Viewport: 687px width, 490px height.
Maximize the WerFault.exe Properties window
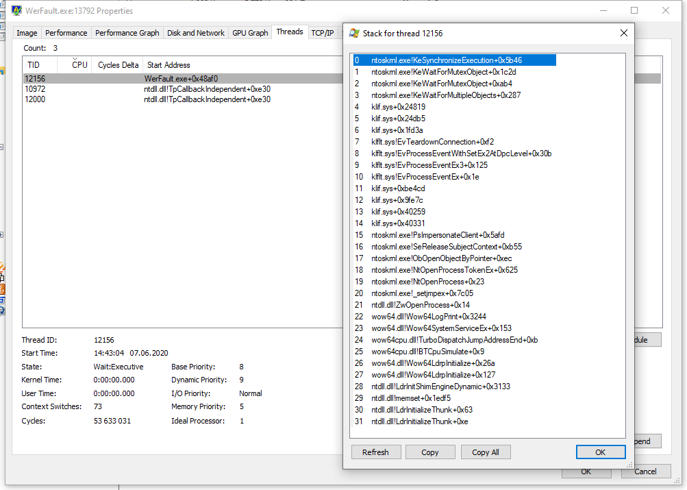pos(634,10)
